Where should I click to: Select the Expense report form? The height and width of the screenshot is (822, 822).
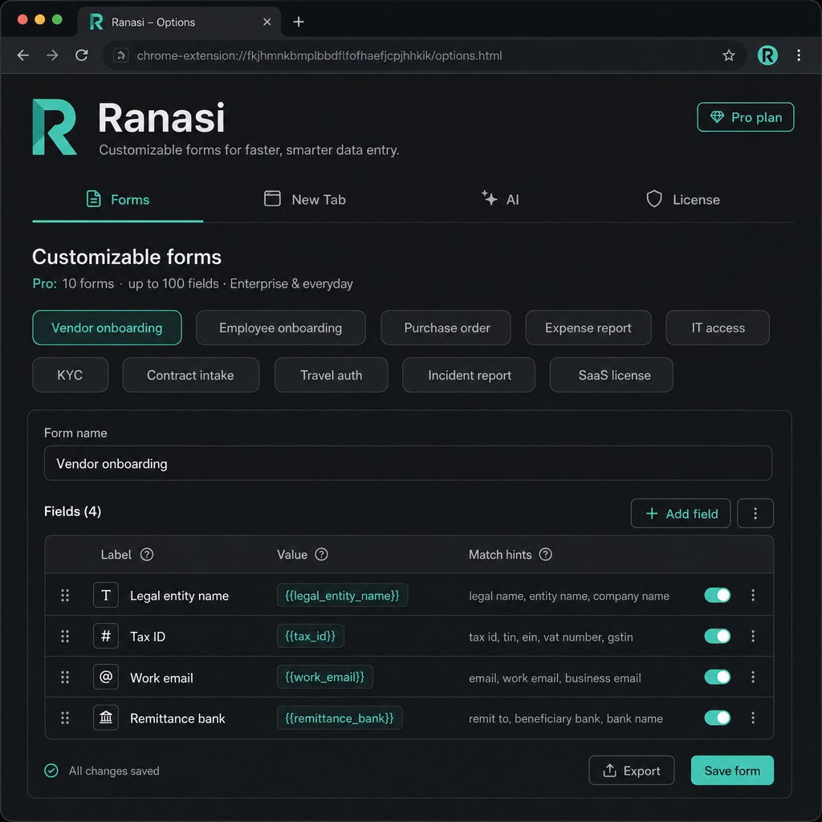[588, 328]
